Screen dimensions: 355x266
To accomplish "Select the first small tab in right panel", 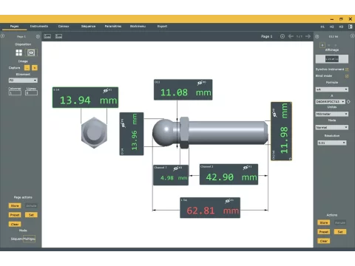I will (x=322, y=45).
